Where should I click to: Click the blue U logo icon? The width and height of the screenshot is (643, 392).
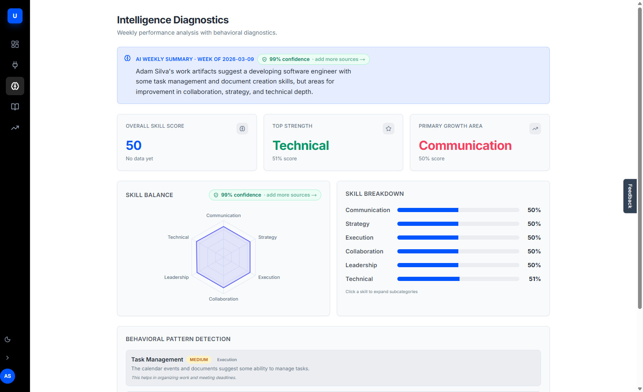[x=15, y=16]
